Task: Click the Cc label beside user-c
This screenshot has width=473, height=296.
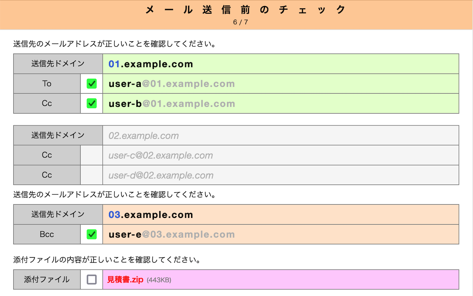Action: click(47, 155)
